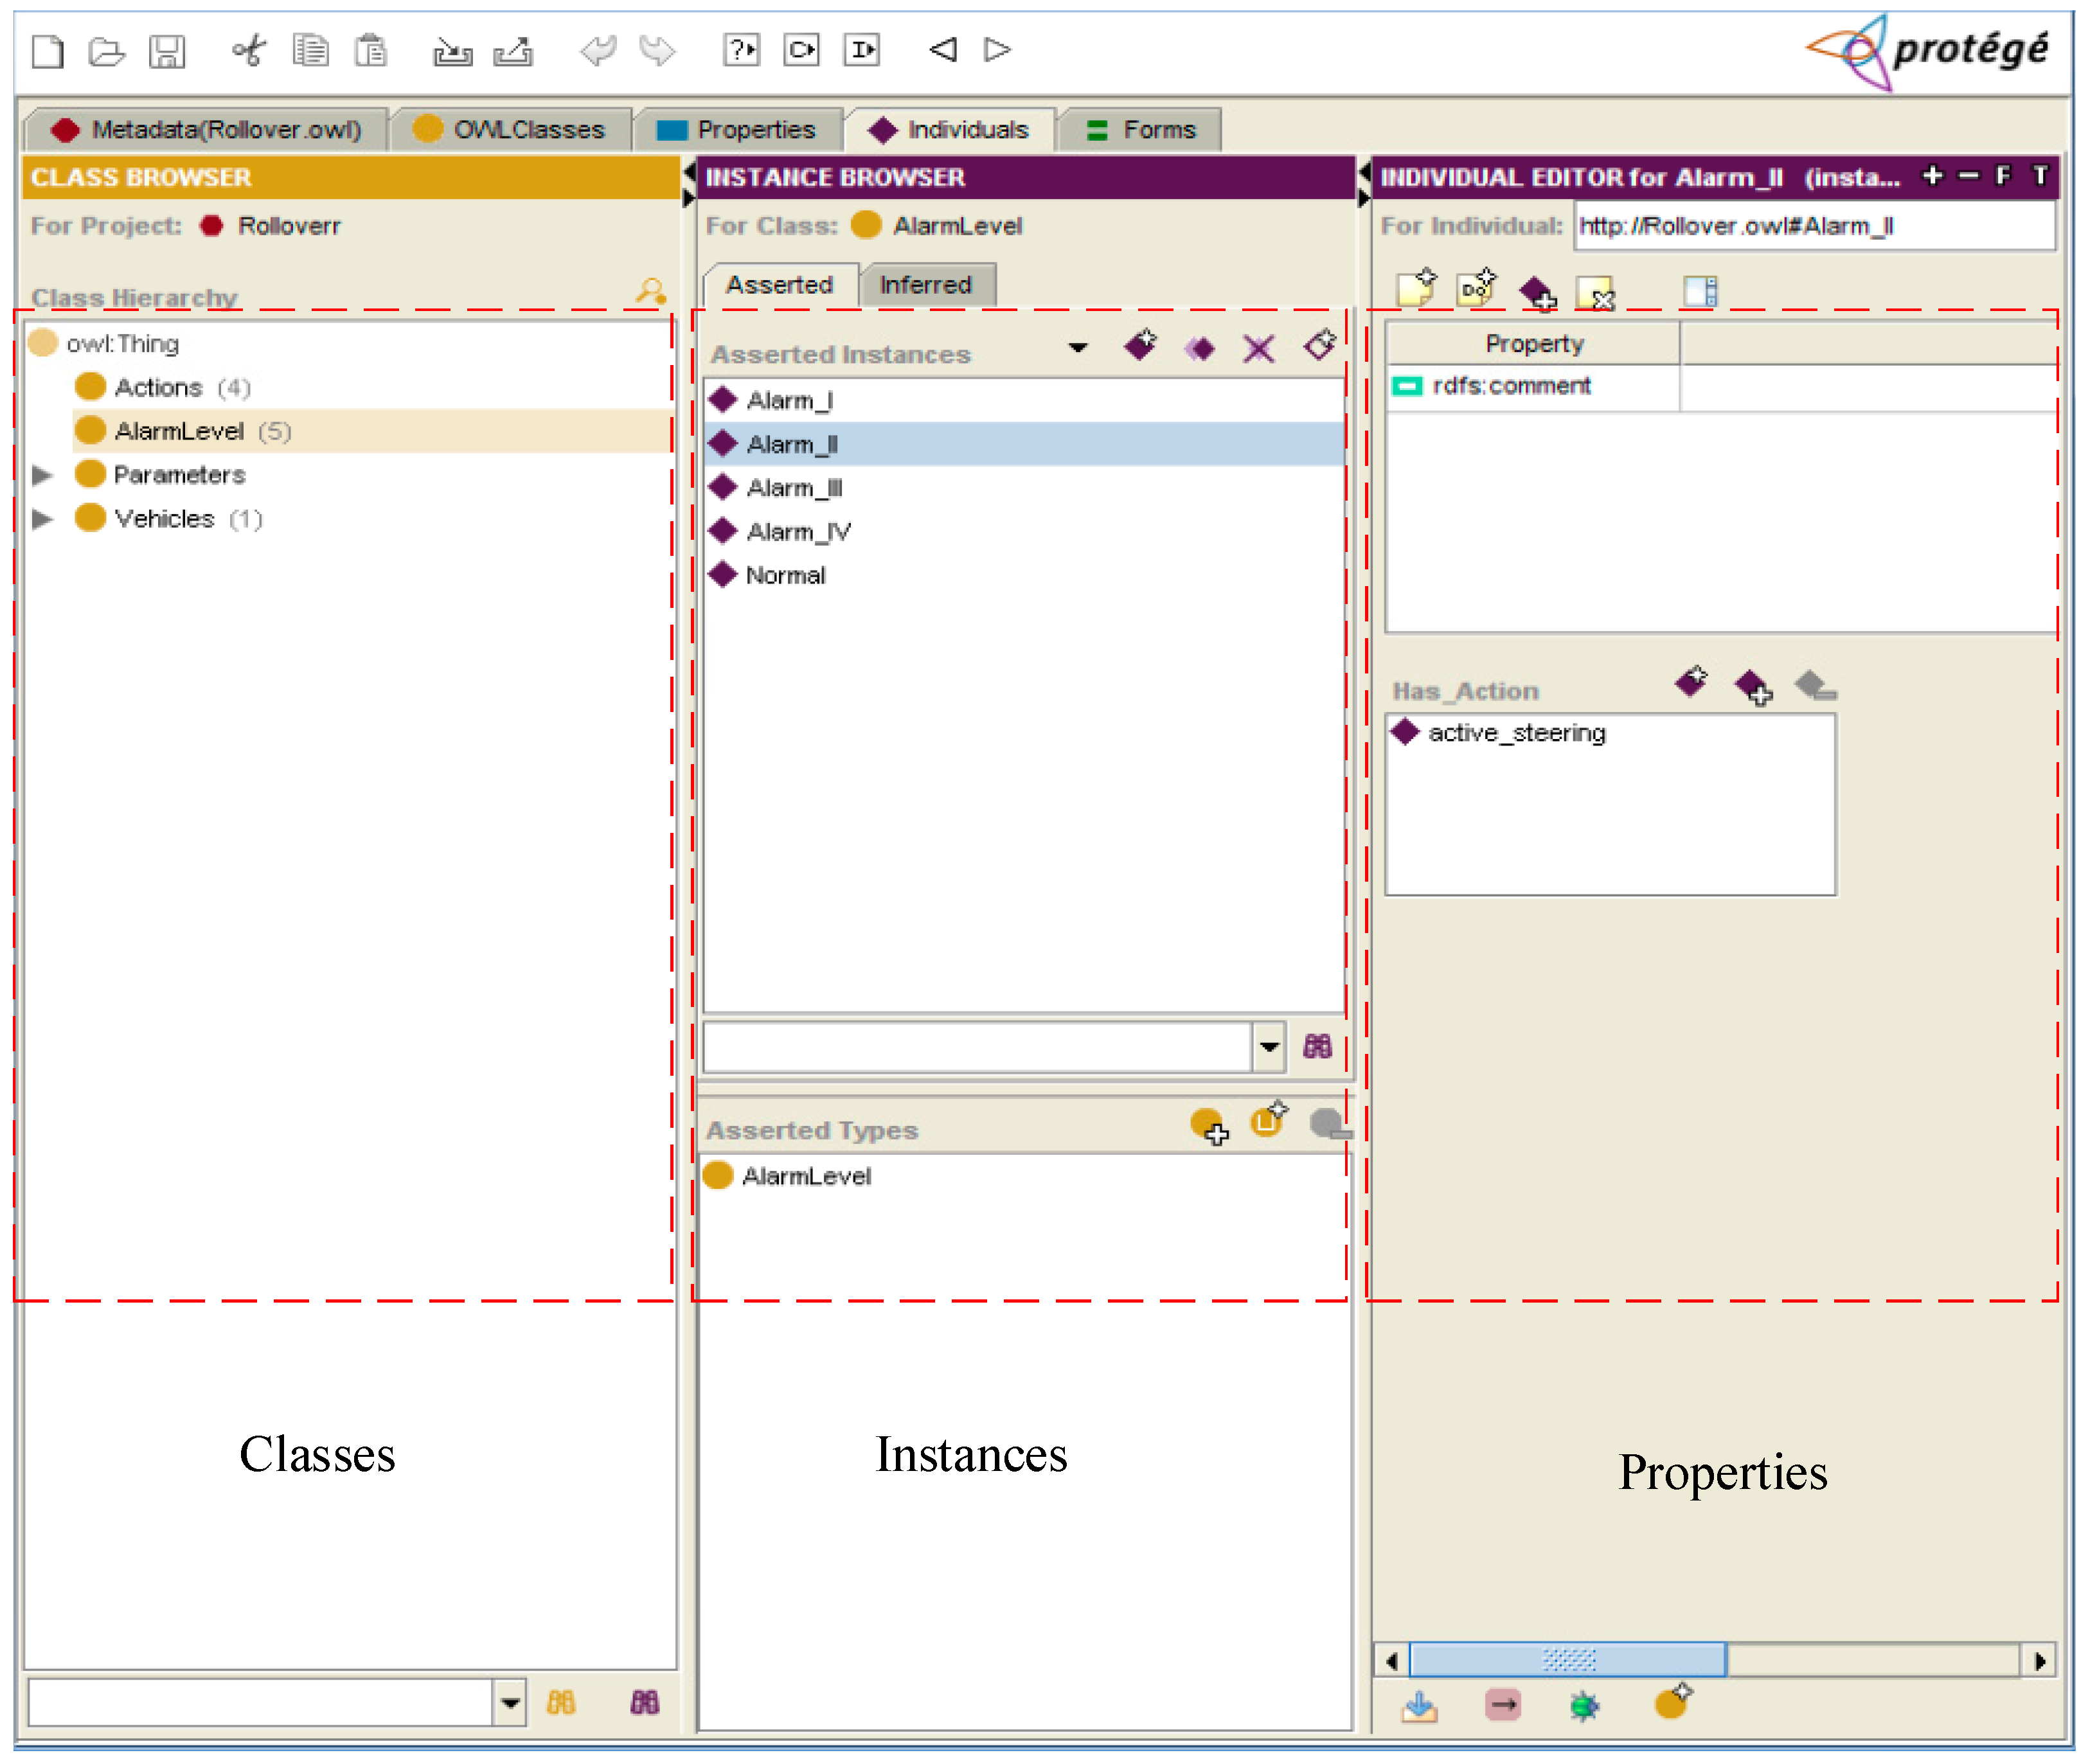Click the binoculars find icon under instance list

point(1318,1047)
